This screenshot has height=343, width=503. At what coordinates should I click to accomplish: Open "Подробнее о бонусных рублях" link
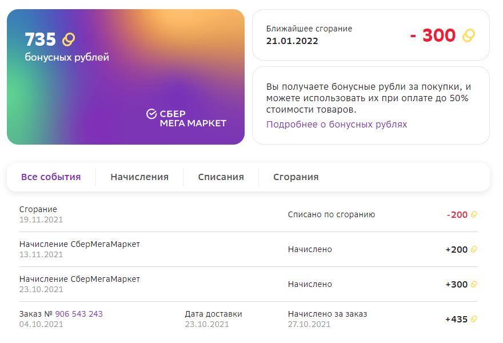[x=337, y=125]
